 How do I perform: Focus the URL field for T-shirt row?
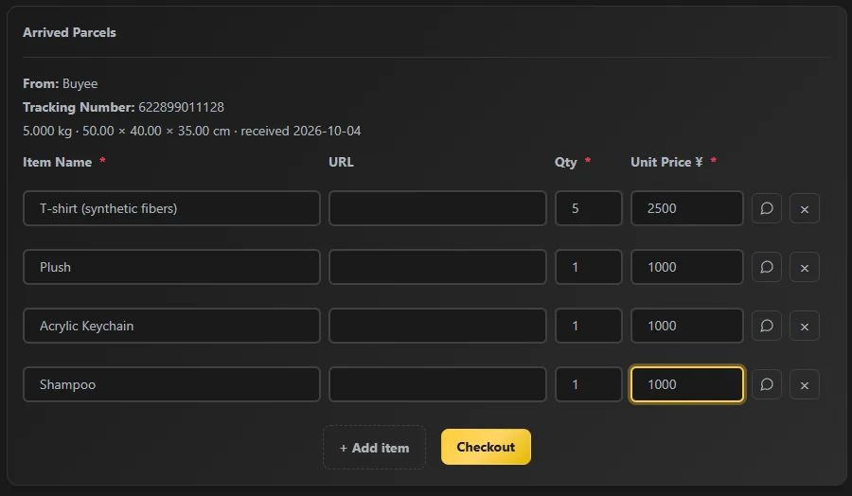click(x=437, y=208)
